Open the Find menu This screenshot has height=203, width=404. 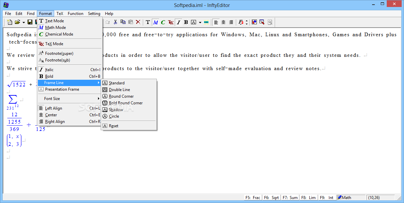coord(31,14)
